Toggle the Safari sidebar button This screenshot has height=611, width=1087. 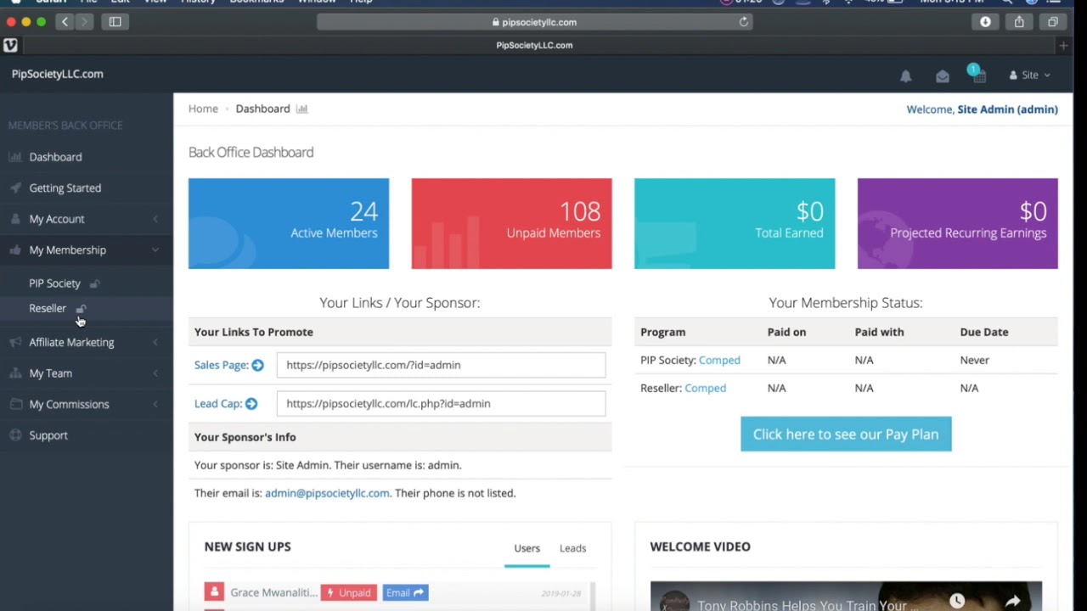[115, 22]
